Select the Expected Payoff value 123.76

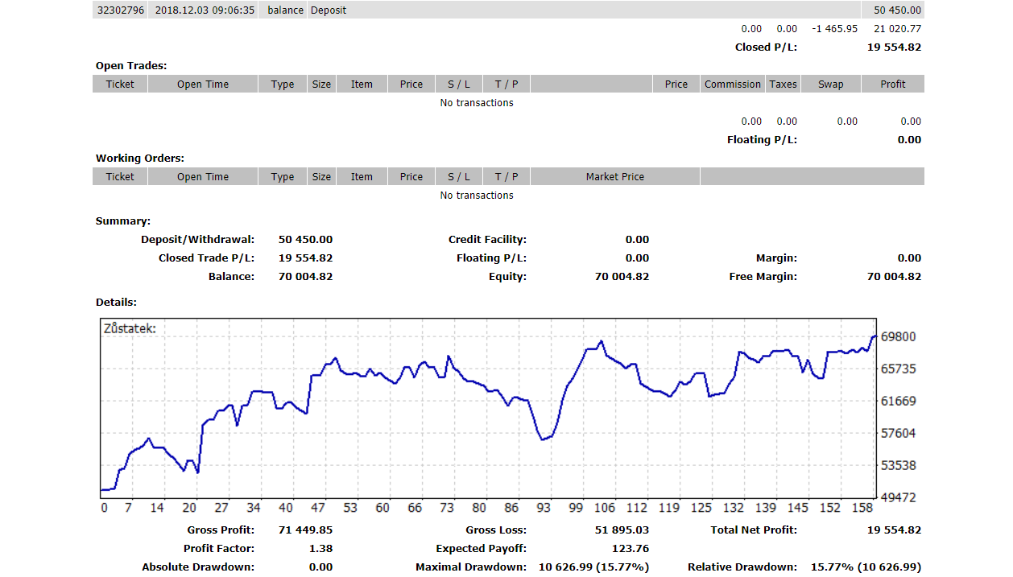pos(631,548)
